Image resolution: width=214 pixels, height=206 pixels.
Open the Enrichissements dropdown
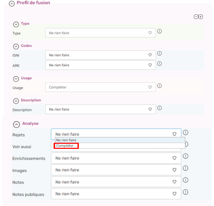(x=116, y=158)
